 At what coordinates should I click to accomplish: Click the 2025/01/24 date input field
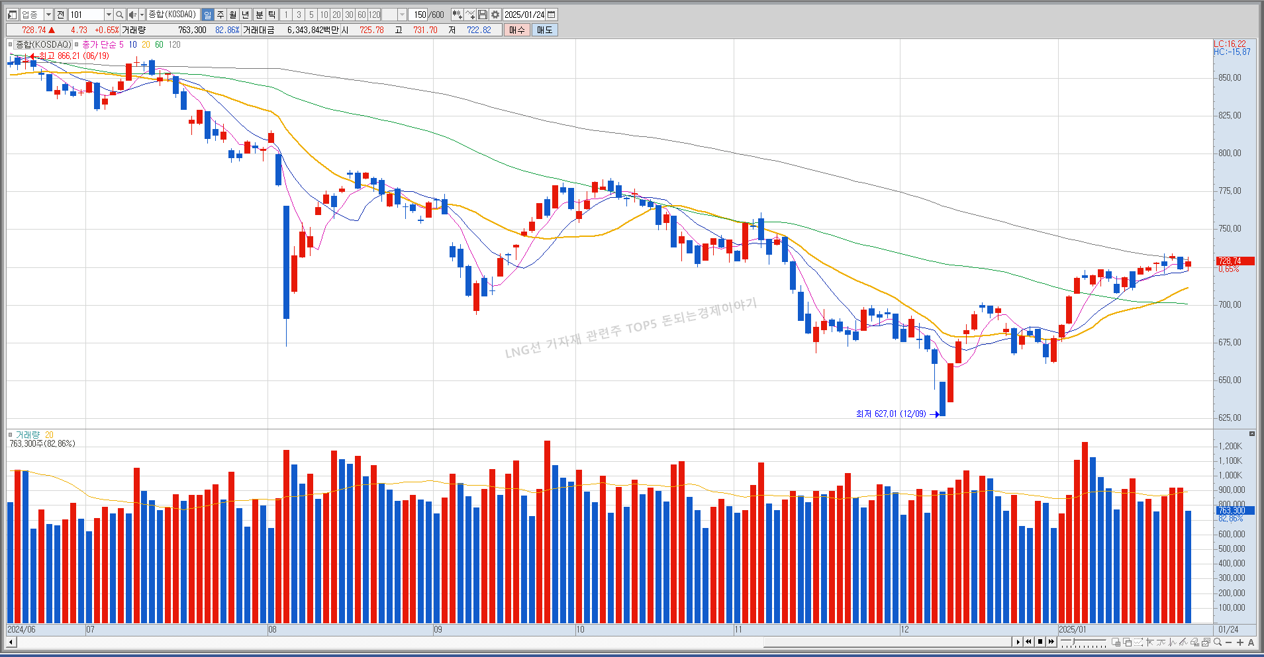tap(524, 15)
